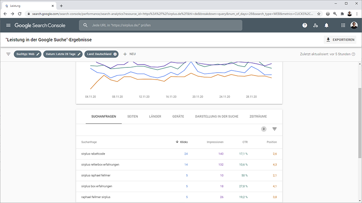Open the notifications bell

[327, 25]
